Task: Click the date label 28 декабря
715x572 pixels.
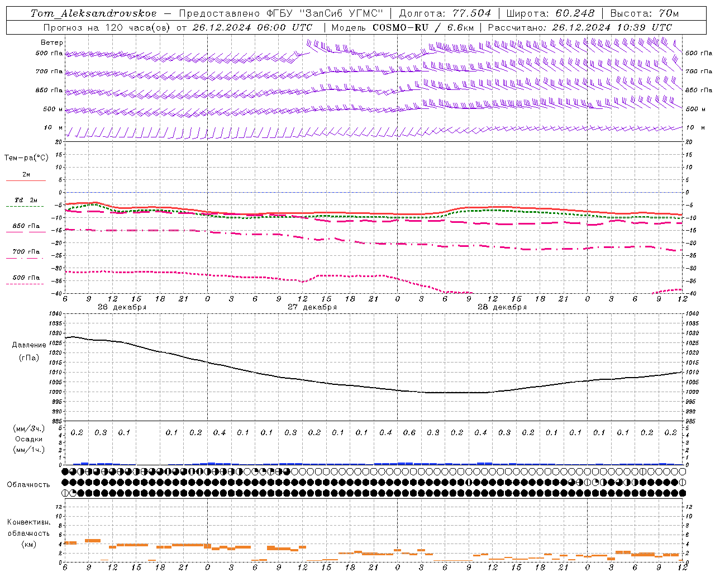Action: 502,307
